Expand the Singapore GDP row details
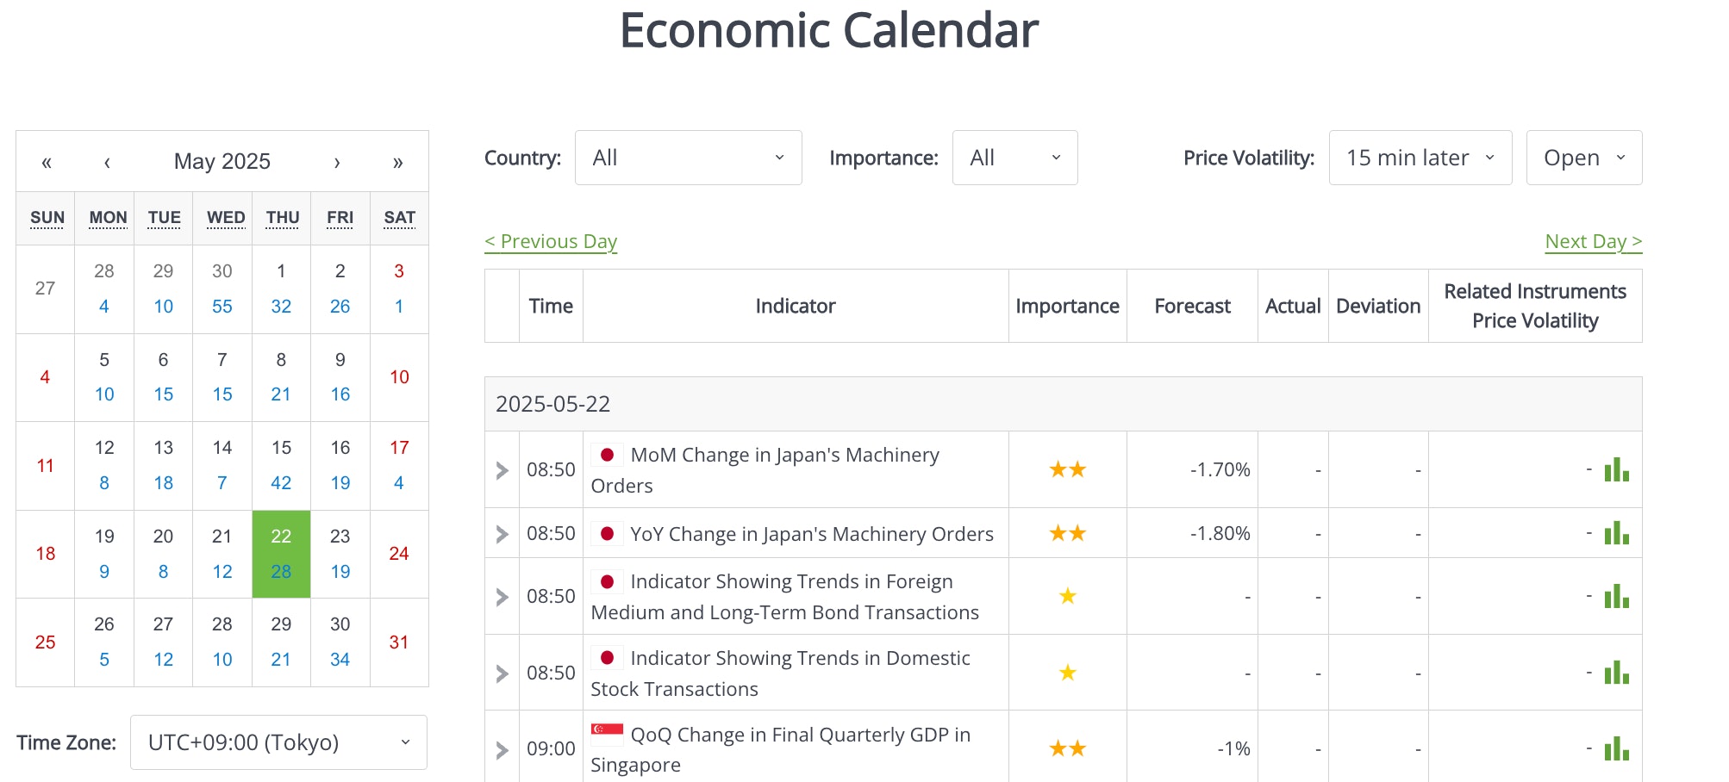The image size is (1729, 782). coord(501,748)
